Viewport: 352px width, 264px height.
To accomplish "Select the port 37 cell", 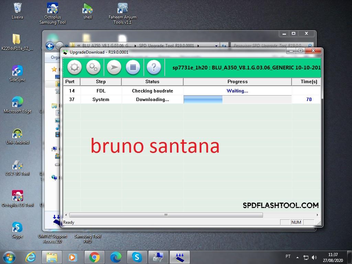I will pyautogui.click(x=72, y=99).
